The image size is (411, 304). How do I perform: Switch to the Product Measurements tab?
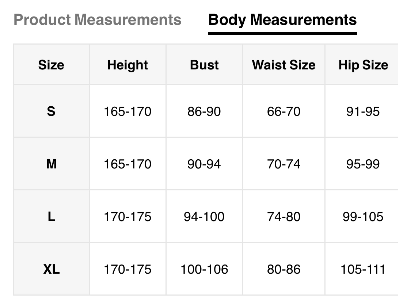[x=97, y=20]
